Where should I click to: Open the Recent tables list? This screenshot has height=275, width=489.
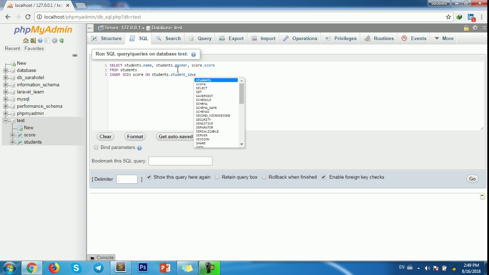click(x=12, y=49)
